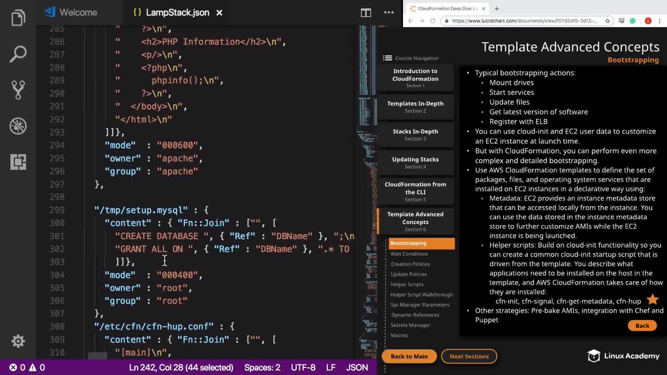This screenshot has height=375, width=667.
Task: Open the Manage gear icon
Action: 18,341
